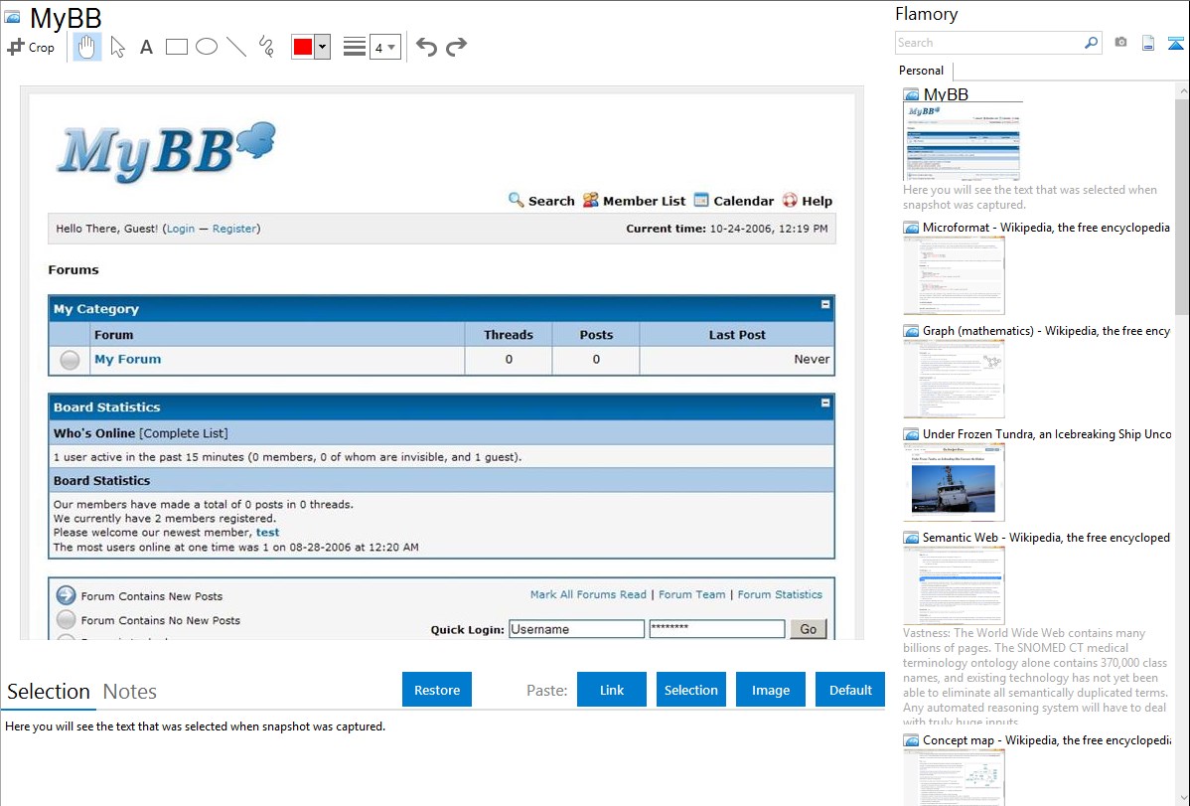This screenshot has width=1190, height=806.
Task: Pick the ellipse shape tool
Action: click(207, 47)
